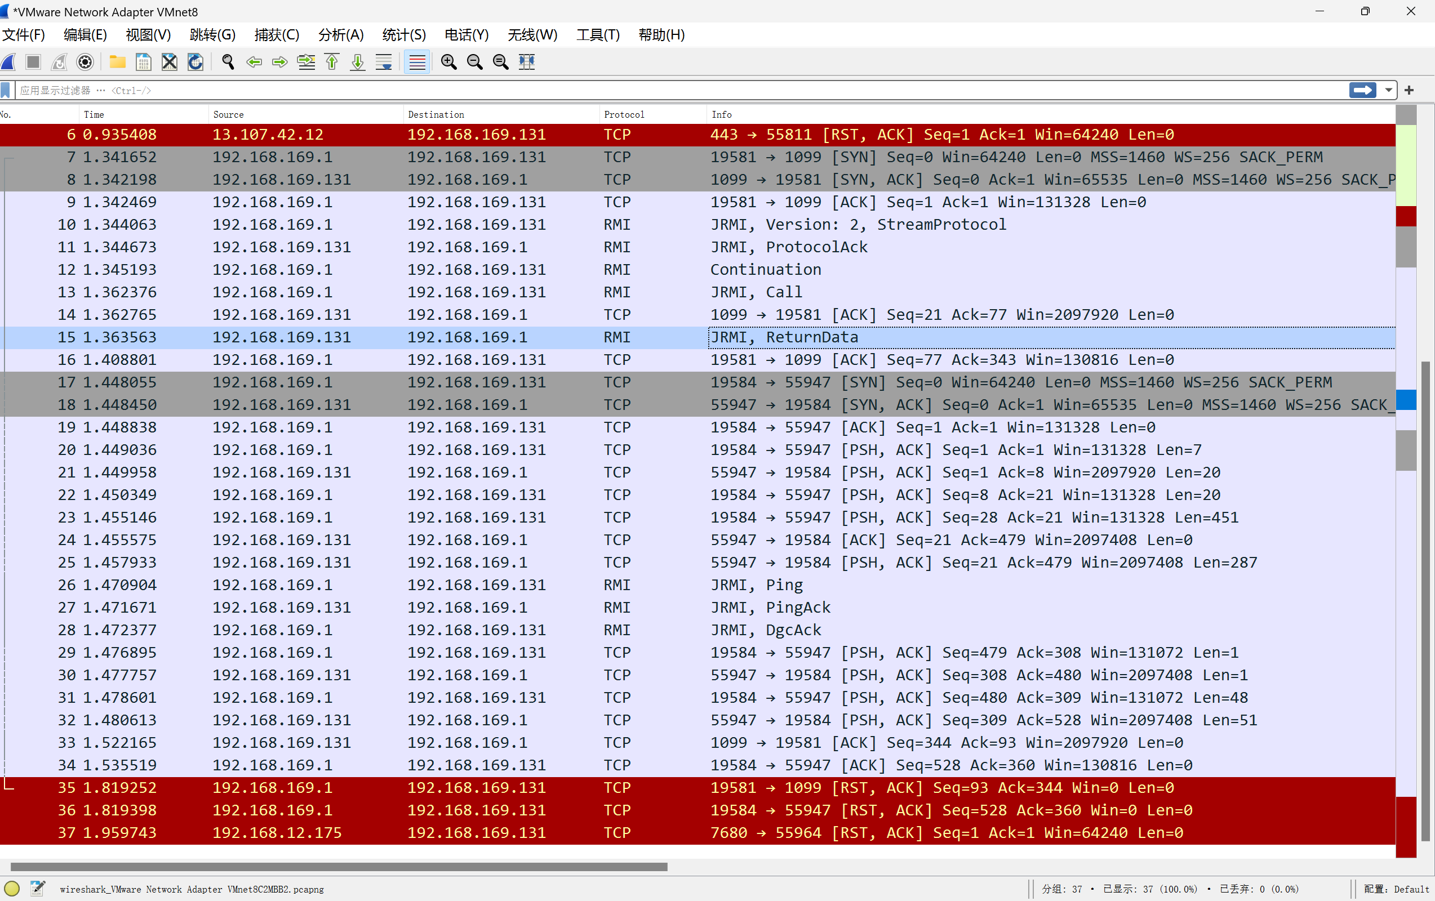
Task: Sort packets by Destination column header
Action: [x=501, y=114]
